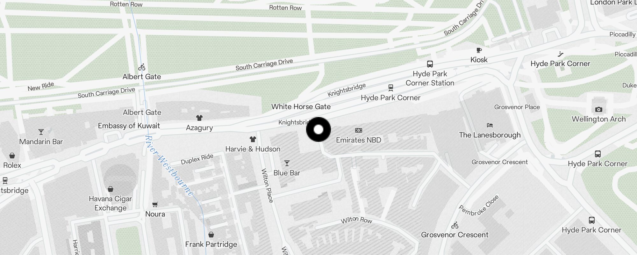Select the Emirates NBD bank icon
The image size is (637, 255).
(x=359, y=130)
